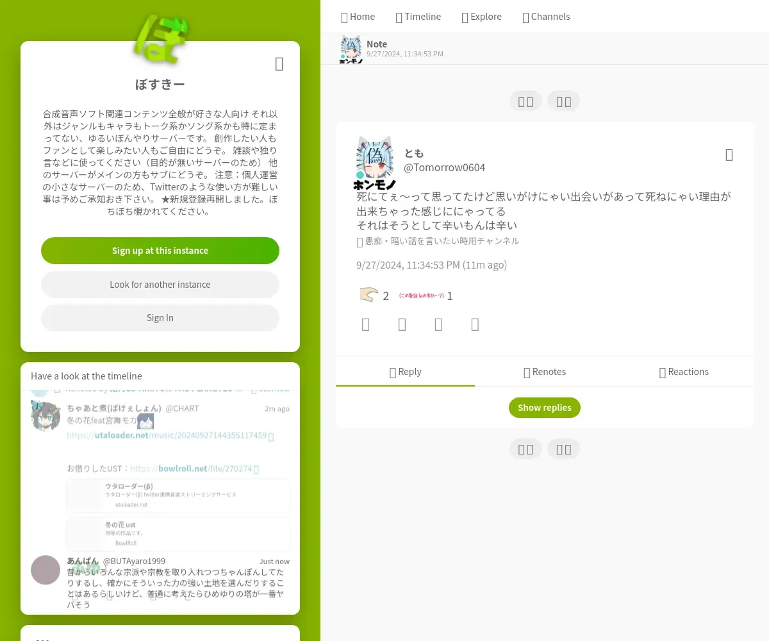This screenshot has height=641, width=769.
Task: Click the @BUTAyaro1999 username in the timeline
Action: pyautogui.click(x=134, y=561)
